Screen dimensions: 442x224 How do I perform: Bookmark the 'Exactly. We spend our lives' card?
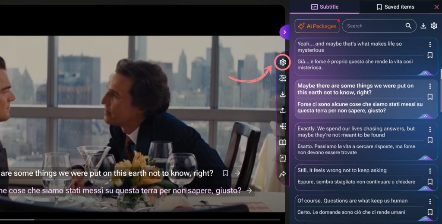point(430,140)
